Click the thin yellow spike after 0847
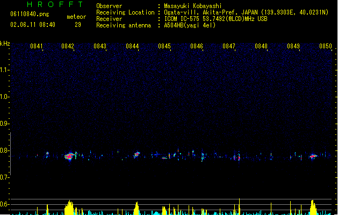This screenshot has height=215, width=338. (239, 206)
